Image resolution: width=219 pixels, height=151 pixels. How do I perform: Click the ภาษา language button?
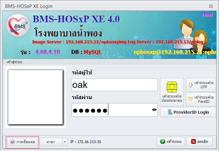51,142
